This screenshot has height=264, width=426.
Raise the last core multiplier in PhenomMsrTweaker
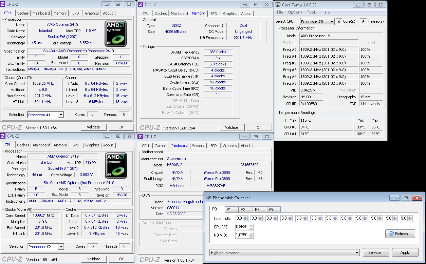pos(410,217)
